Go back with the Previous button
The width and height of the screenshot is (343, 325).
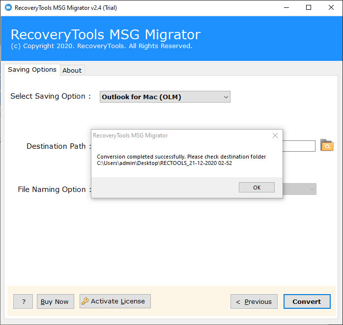[254, 301]
